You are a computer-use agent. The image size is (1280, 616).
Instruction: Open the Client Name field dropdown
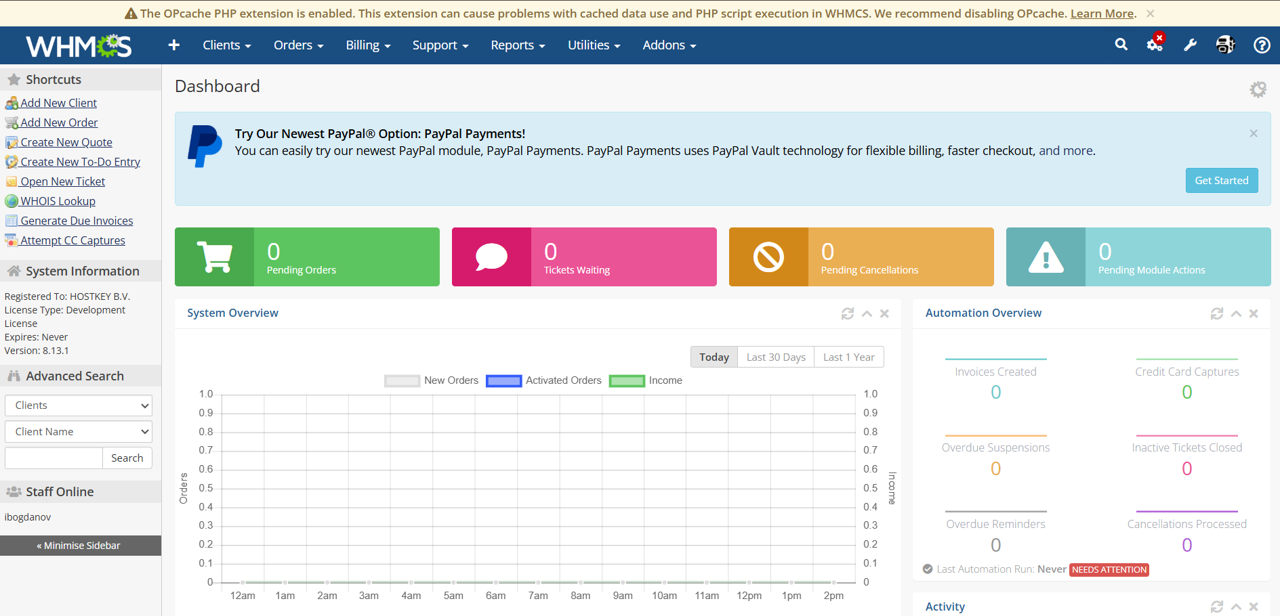point(79,432)
